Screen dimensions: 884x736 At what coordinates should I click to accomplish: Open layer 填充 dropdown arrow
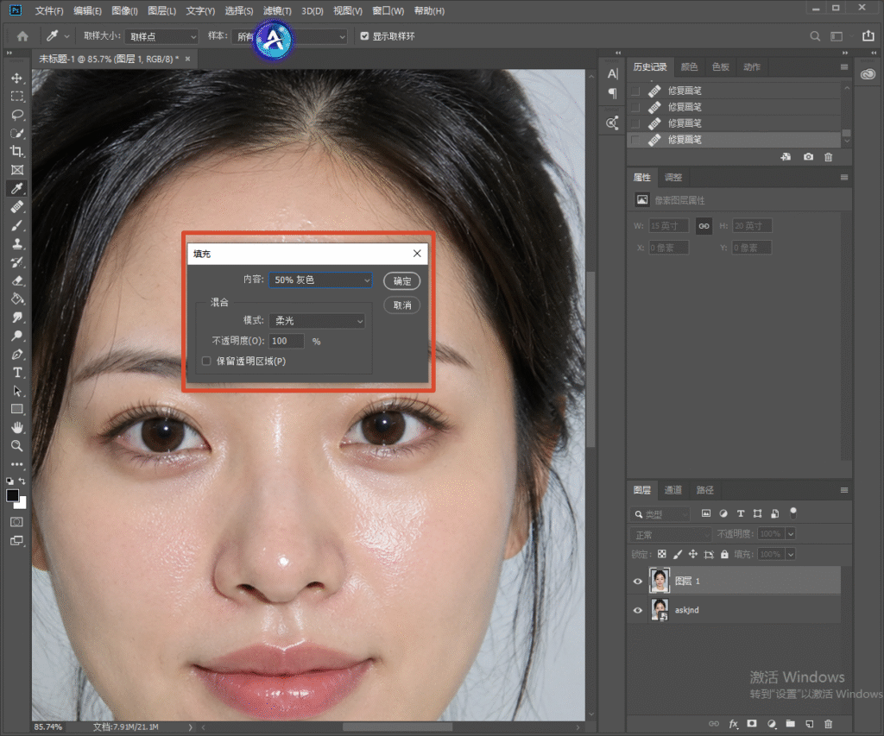[x=791, y=554]
